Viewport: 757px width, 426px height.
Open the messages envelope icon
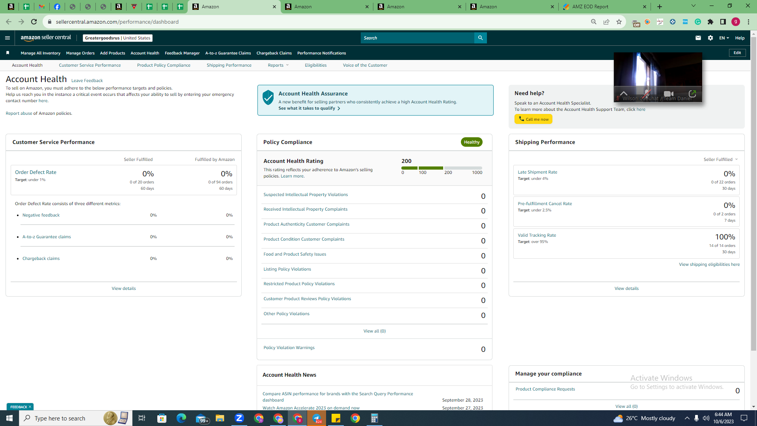click(698, 38)
